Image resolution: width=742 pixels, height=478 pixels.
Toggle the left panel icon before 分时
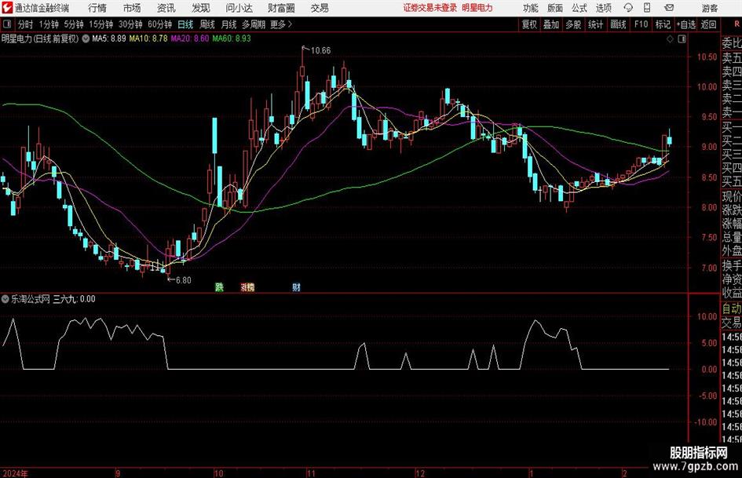click(x=7, y=24)
